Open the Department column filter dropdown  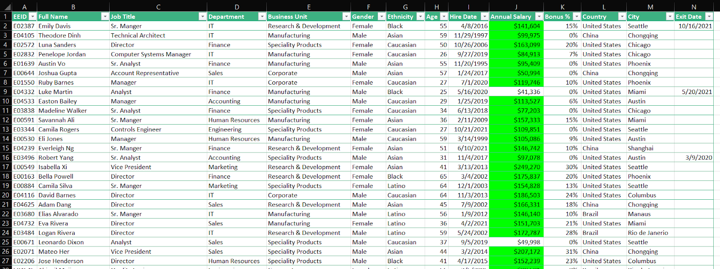coord(261,17)
